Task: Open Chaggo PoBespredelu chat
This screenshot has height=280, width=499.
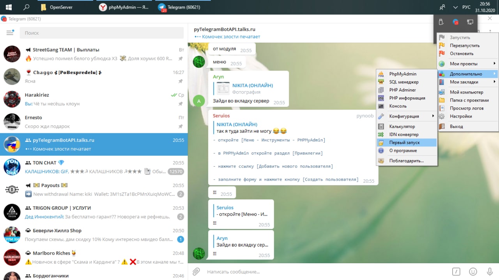Action: click(x=94, y=77)
